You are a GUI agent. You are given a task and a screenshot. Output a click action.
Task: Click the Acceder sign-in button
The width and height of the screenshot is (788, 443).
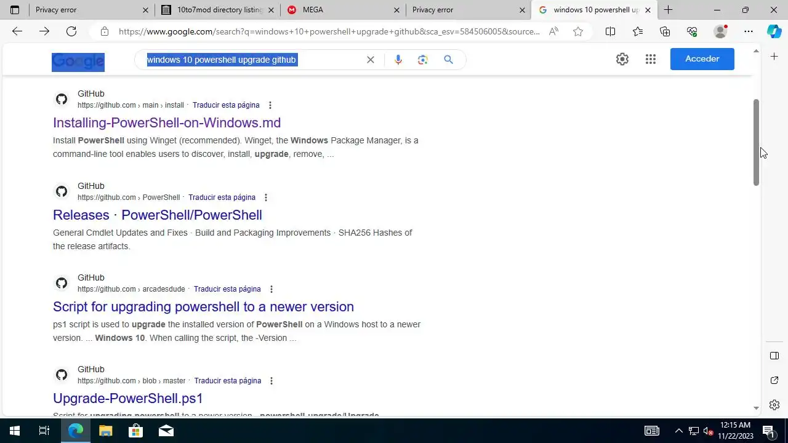tap(702, 59)
